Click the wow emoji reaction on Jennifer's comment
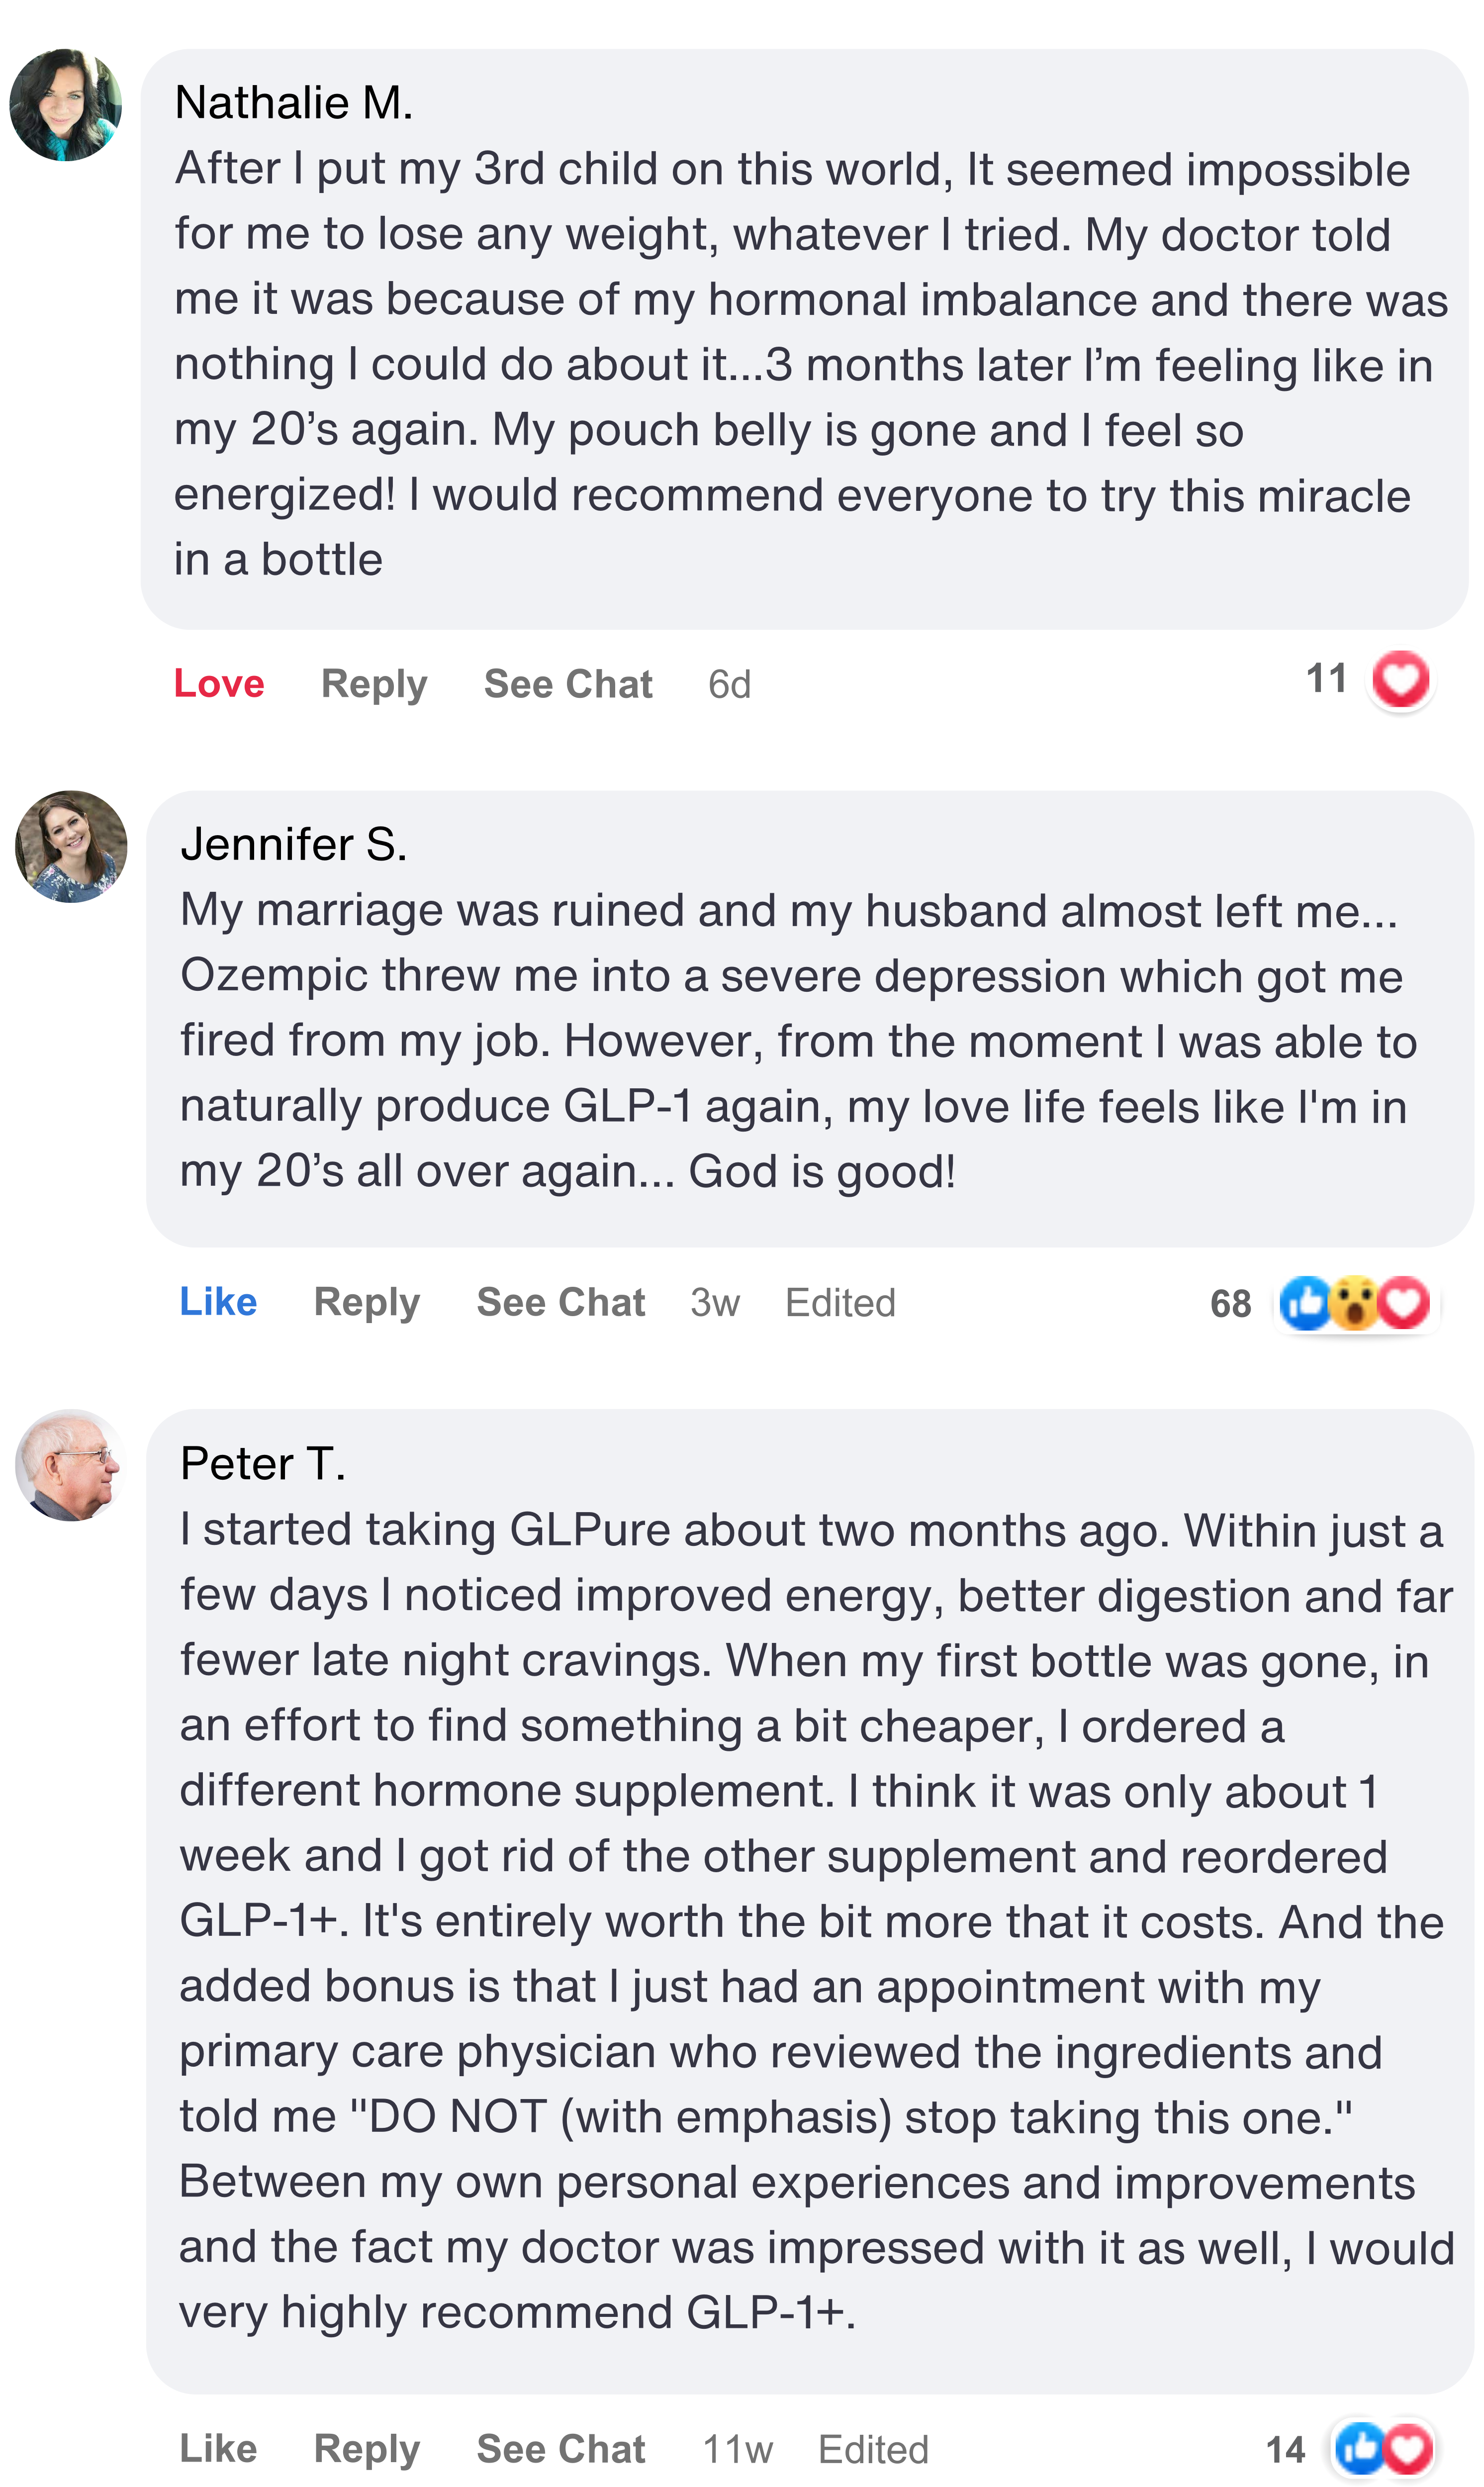This screenshot has width=1484, height=2487. point(1355,1303)
